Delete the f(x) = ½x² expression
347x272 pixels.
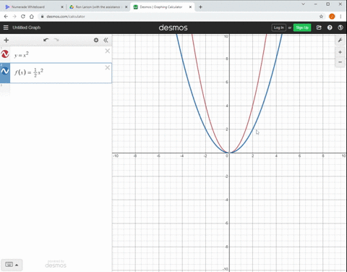tap(108, 68)
